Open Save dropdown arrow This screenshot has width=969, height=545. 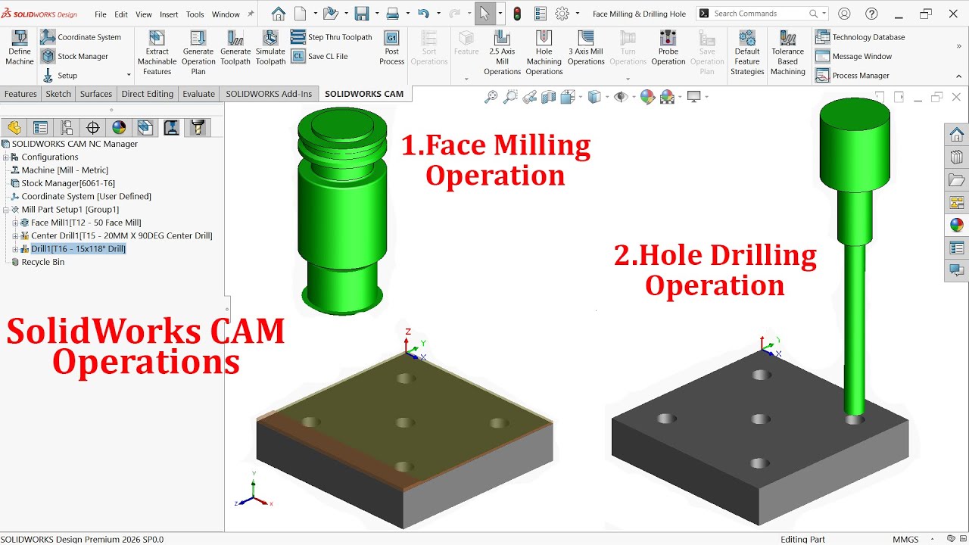(376, 14)
